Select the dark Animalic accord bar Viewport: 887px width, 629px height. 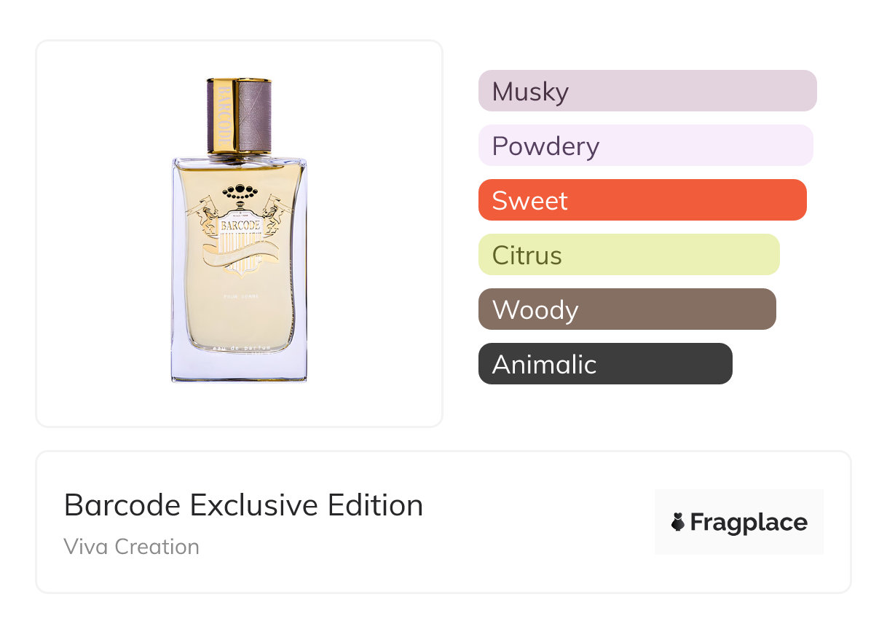tap(604, 364)
